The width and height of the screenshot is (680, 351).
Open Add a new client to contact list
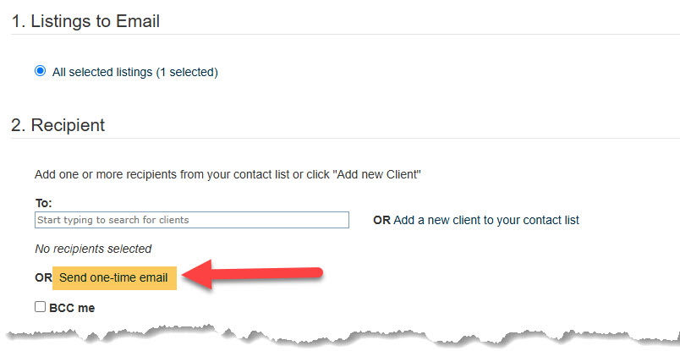[486, 221]
